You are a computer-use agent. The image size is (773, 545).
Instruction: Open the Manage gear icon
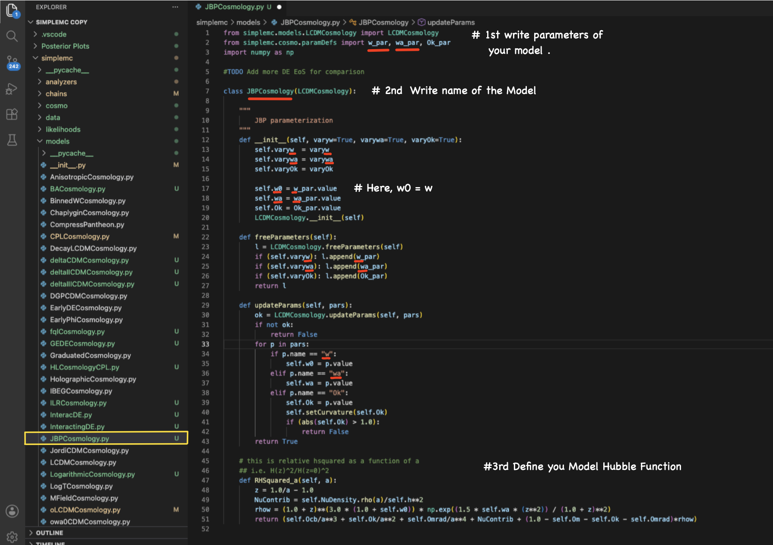pyautogui.click(x=12, y=537)
